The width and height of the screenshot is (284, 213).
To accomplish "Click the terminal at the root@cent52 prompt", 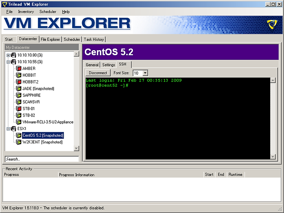I will point(107,85).
